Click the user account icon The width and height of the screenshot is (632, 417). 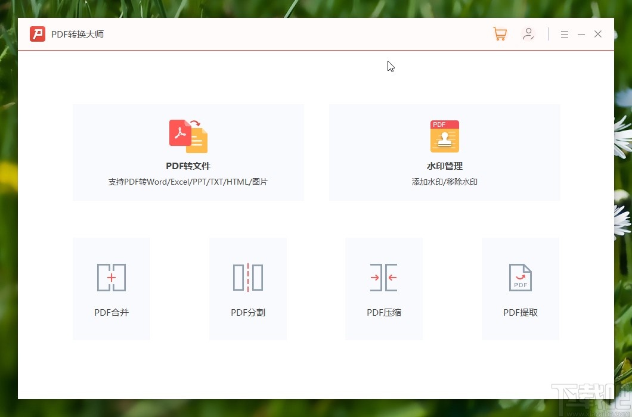528,34
